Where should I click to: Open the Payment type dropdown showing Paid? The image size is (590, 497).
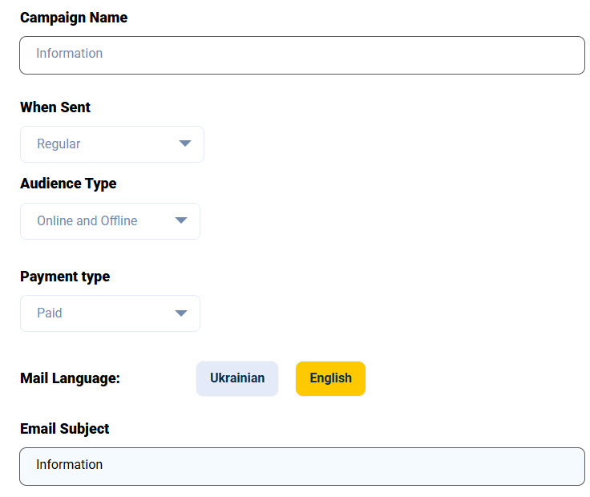point(110,313)
